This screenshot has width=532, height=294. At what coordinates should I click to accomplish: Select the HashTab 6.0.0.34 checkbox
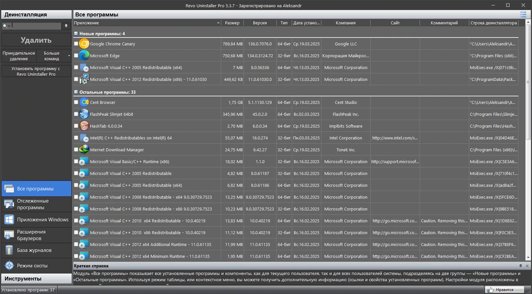click(x=76, y=126)
